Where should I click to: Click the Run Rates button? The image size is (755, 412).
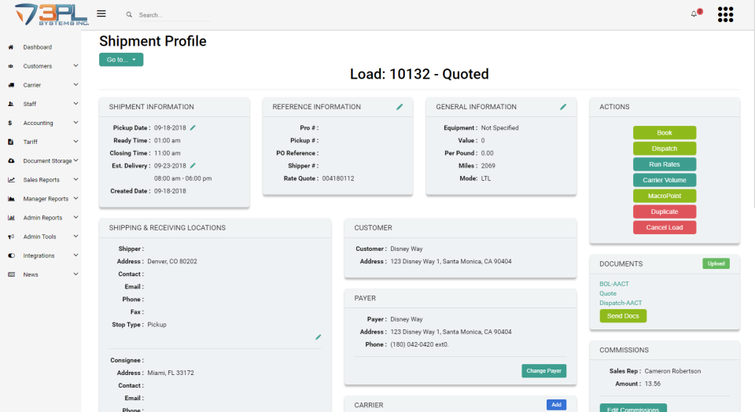click(665, 164)
